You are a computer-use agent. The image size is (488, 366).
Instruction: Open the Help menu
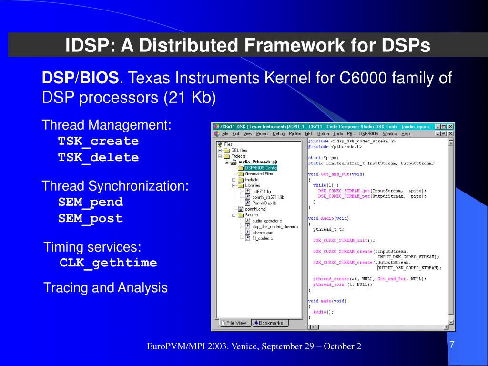click(406, 134)
